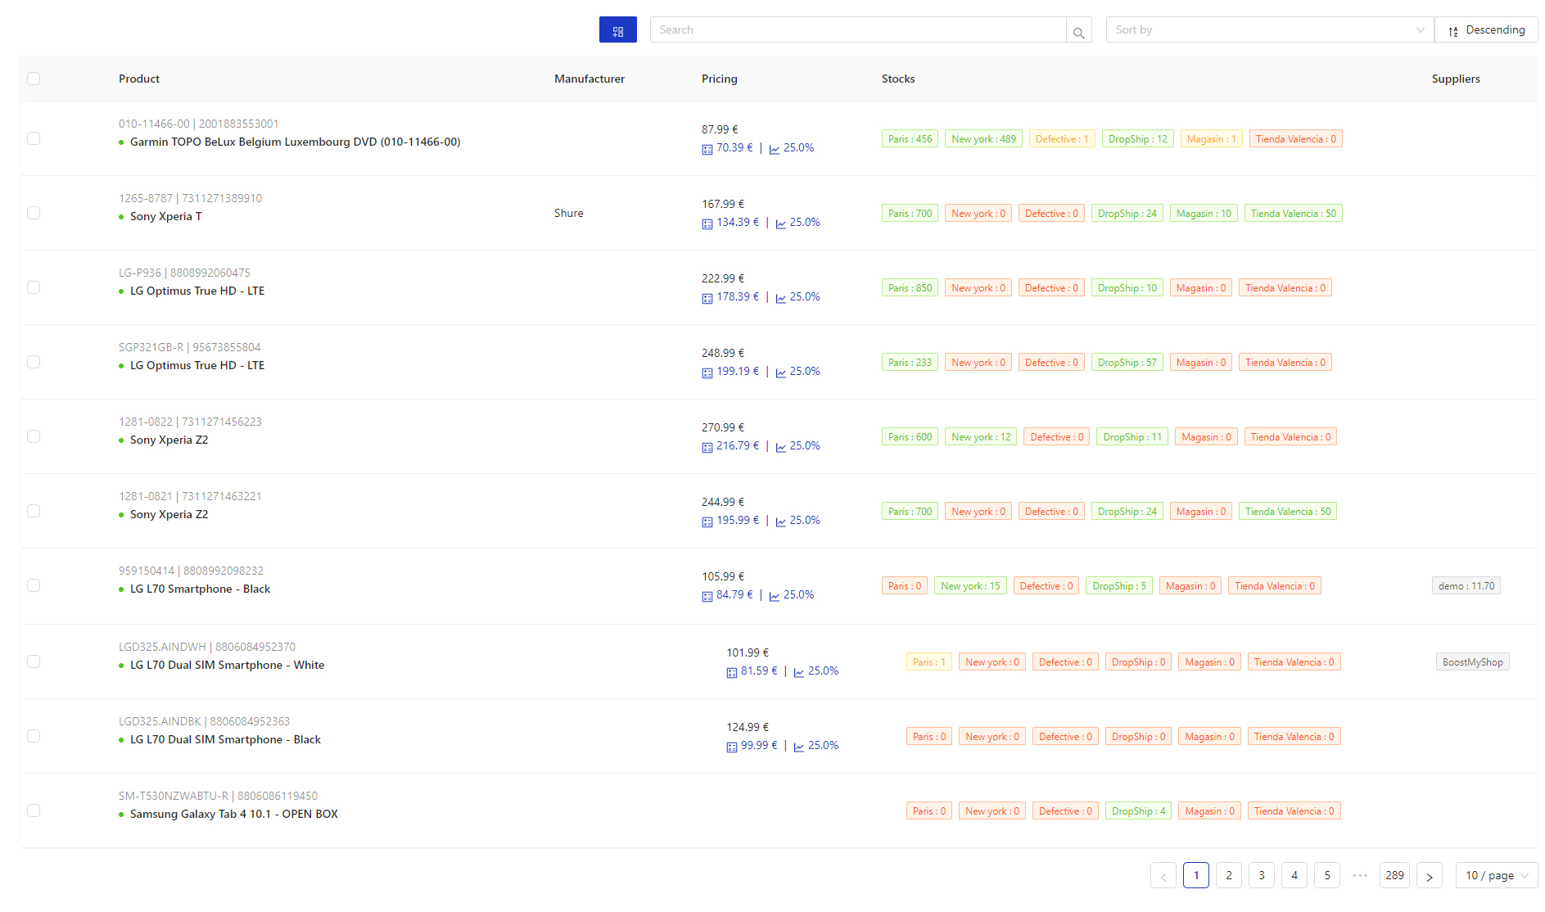Image resolution: width=1545 pixels, height=912 pixels.
Task: Check the 1281-0822 Sony Xperia Z2 checkbox
Action: pos(34,436)
